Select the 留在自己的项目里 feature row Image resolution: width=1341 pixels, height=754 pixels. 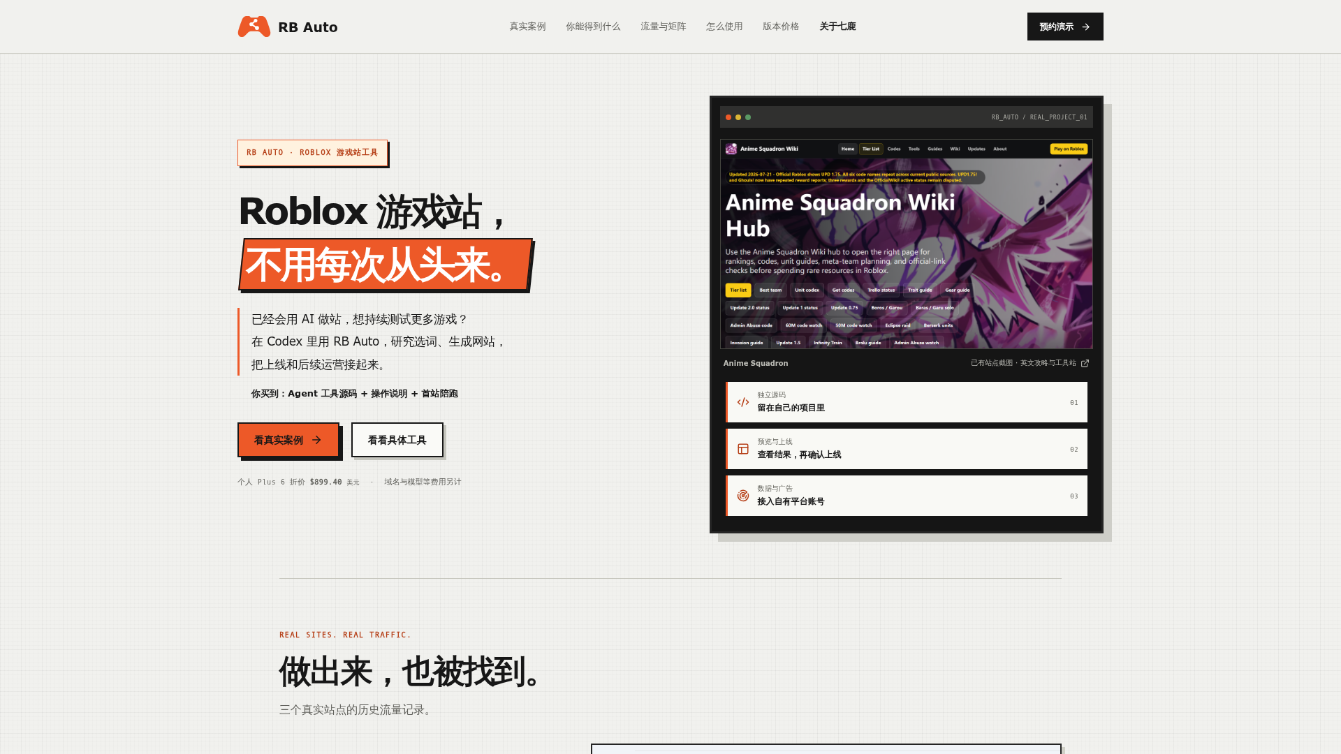(907, 402)
